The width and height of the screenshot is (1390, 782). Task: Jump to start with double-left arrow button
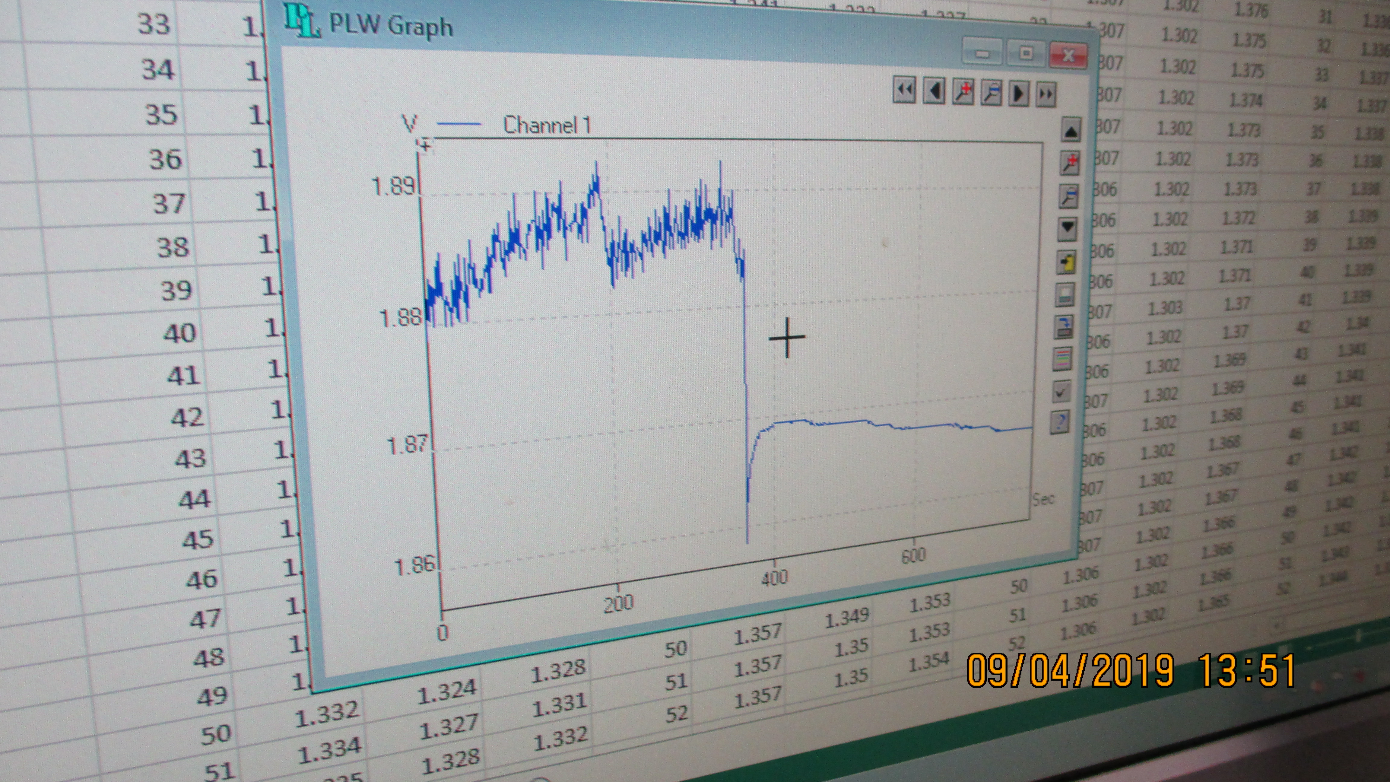pyautogui.click(x=904, y=90)
